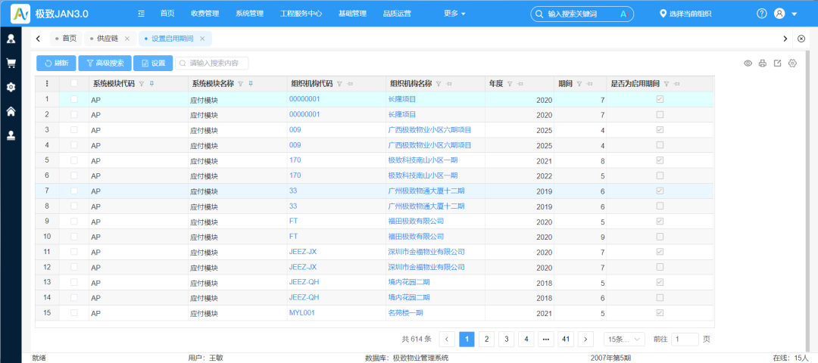818x363 pixels.
Task: Click the print icon above the table
Action: pos(763,64)
